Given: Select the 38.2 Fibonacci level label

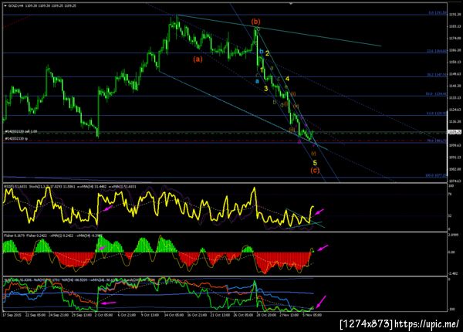Looking at the screenshot, I should pyautogui.click(x=437, y=75).
